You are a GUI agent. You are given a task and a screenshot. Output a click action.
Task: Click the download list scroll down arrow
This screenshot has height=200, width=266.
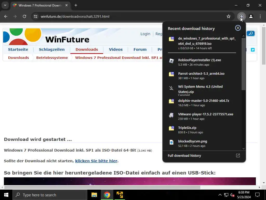(244, 149)
